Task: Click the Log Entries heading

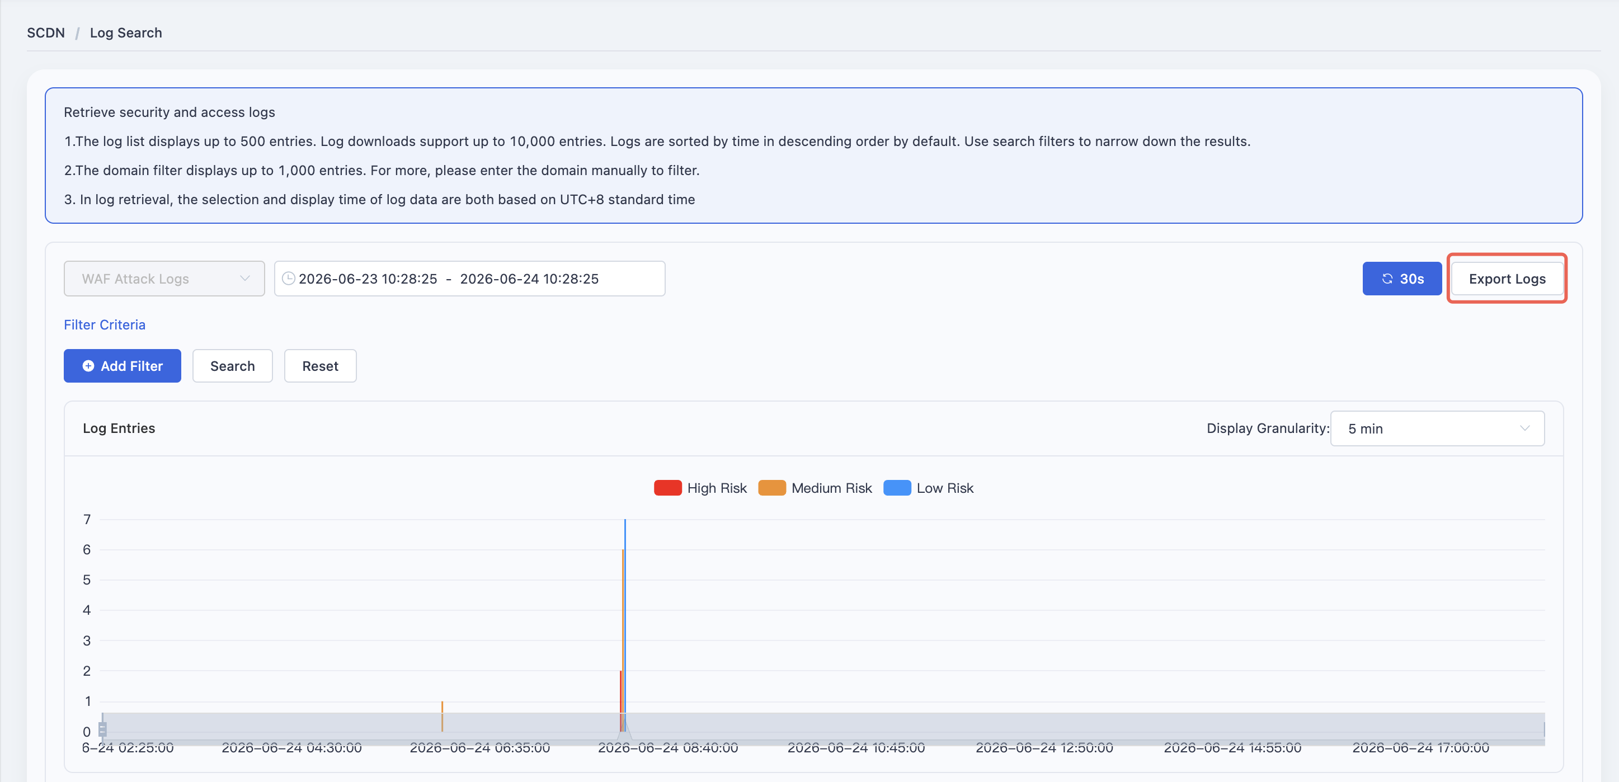Action: (x=119, y=428)
